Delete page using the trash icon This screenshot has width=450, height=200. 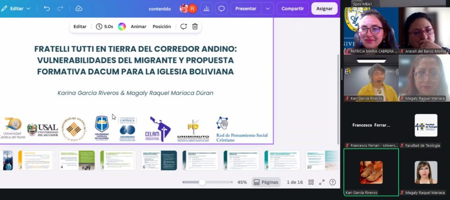tap(195, 27)
